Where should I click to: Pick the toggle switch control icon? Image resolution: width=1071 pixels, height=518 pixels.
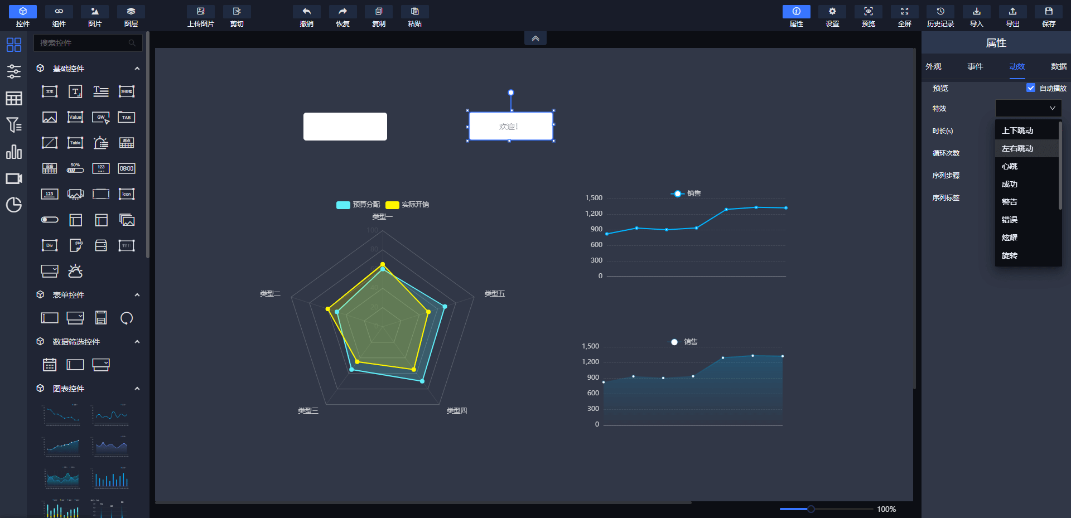[x=50, y=220]
